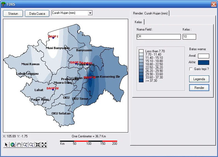Viewport: 218px width, 157px height.
Task: Click the FDRS tree icon in title bar
Action: tap(4, 4)
